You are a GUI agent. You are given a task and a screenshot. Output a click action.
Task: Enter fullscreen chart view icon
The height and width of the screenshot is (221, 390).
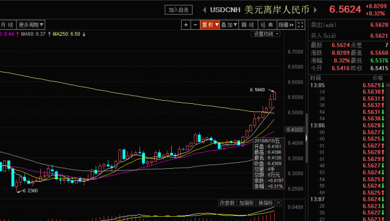tap(300, 25)
